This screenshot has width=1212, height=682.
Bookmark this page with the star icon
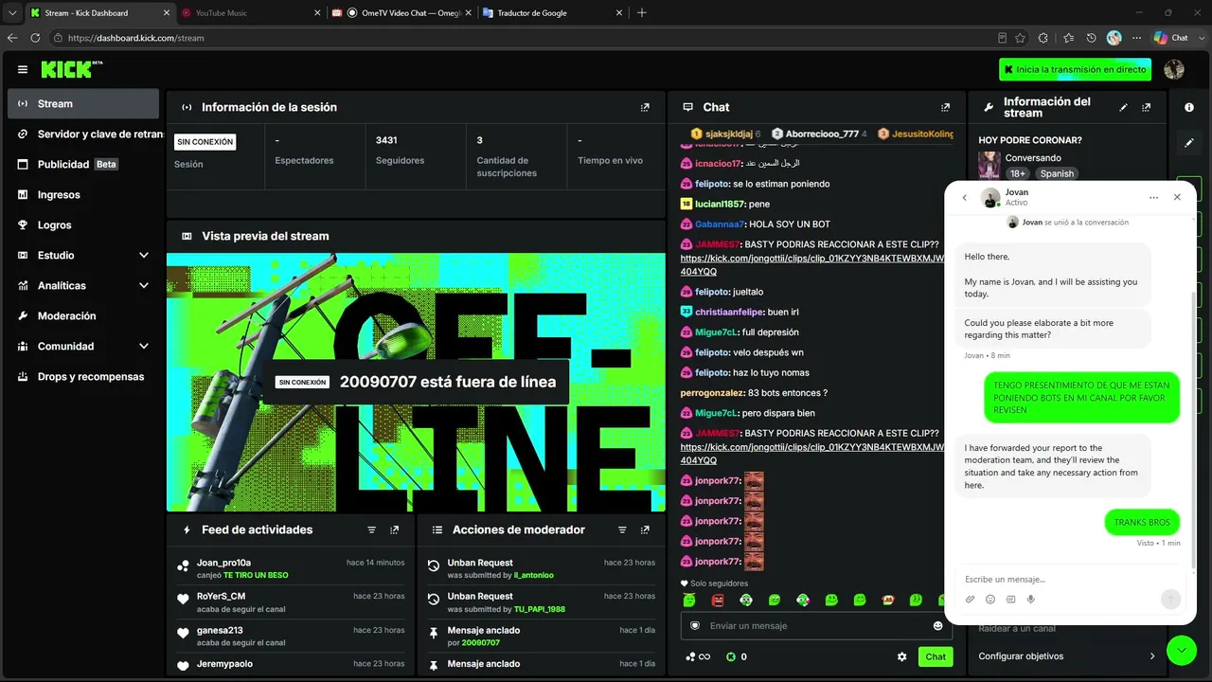pos(1020,38)
